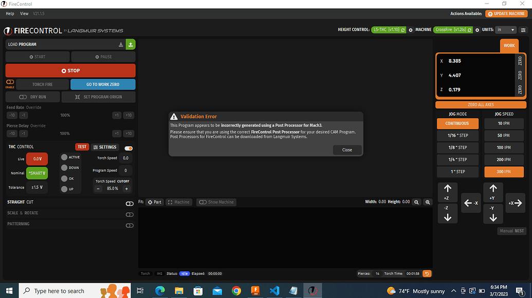Toggle the torch Enable switch

(10, 82)
